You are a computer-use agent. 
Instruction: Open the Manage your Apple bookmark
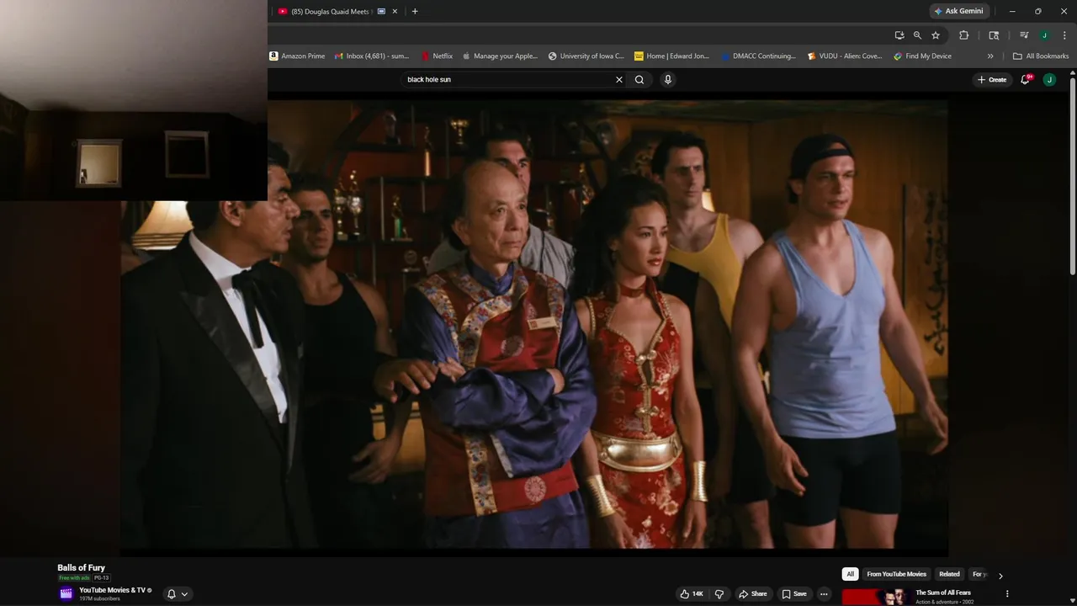point(500,56)
